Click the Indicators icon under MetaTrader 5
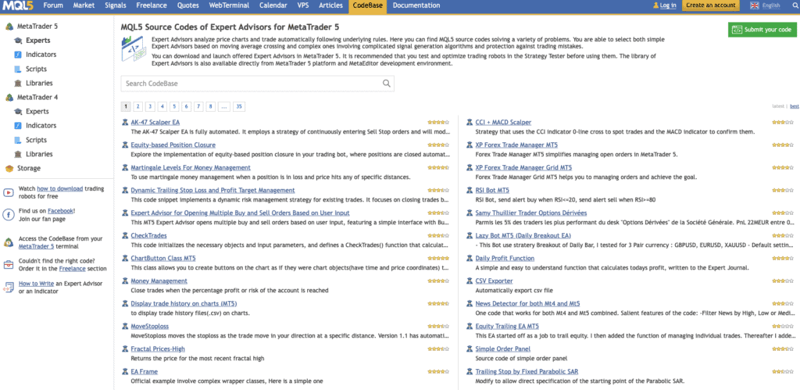Viewport: 800px width, 390px height. [19, 55]
